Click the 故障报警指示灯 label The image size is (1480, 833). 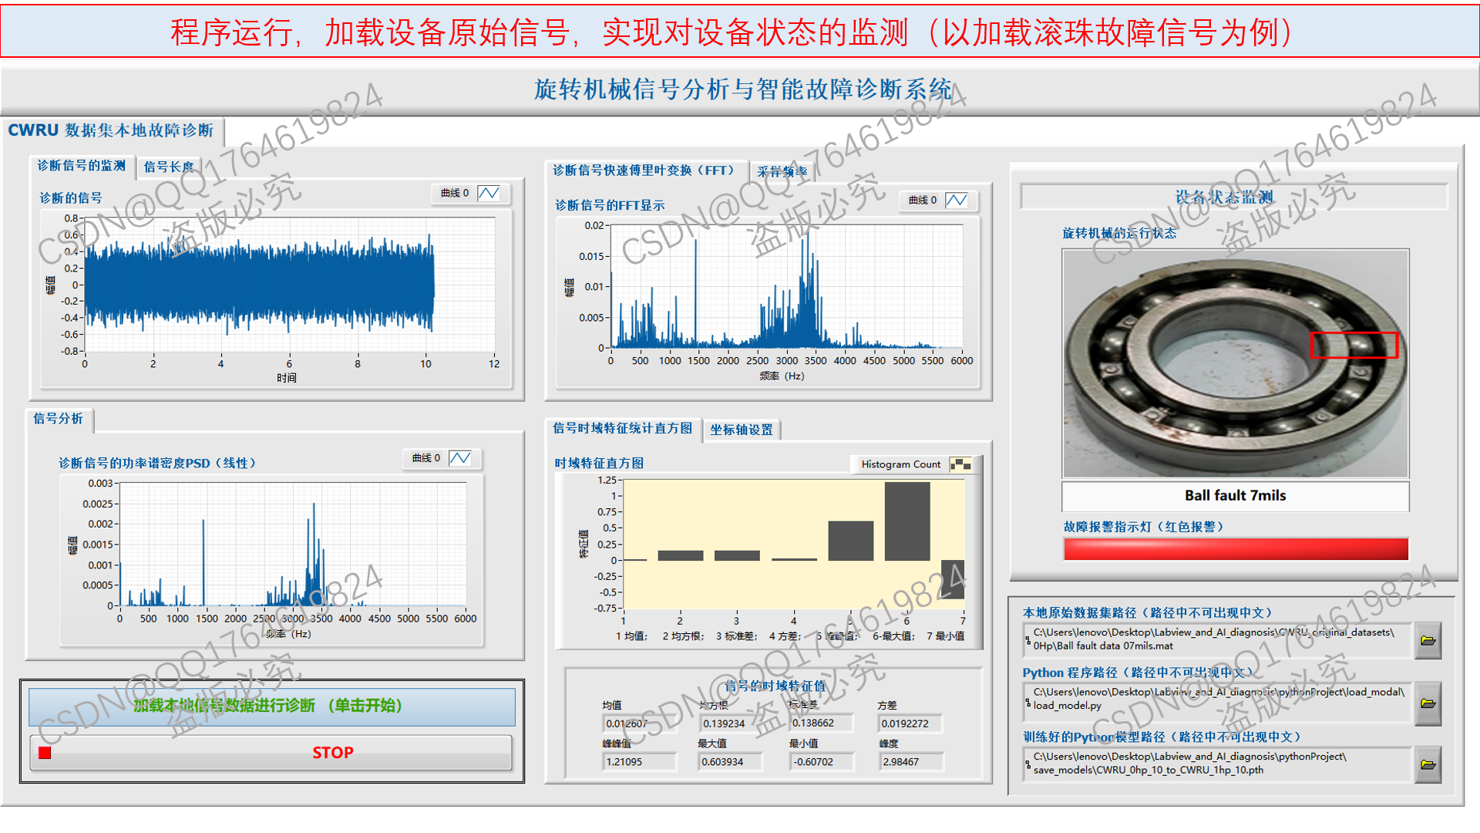(1143, 527)
